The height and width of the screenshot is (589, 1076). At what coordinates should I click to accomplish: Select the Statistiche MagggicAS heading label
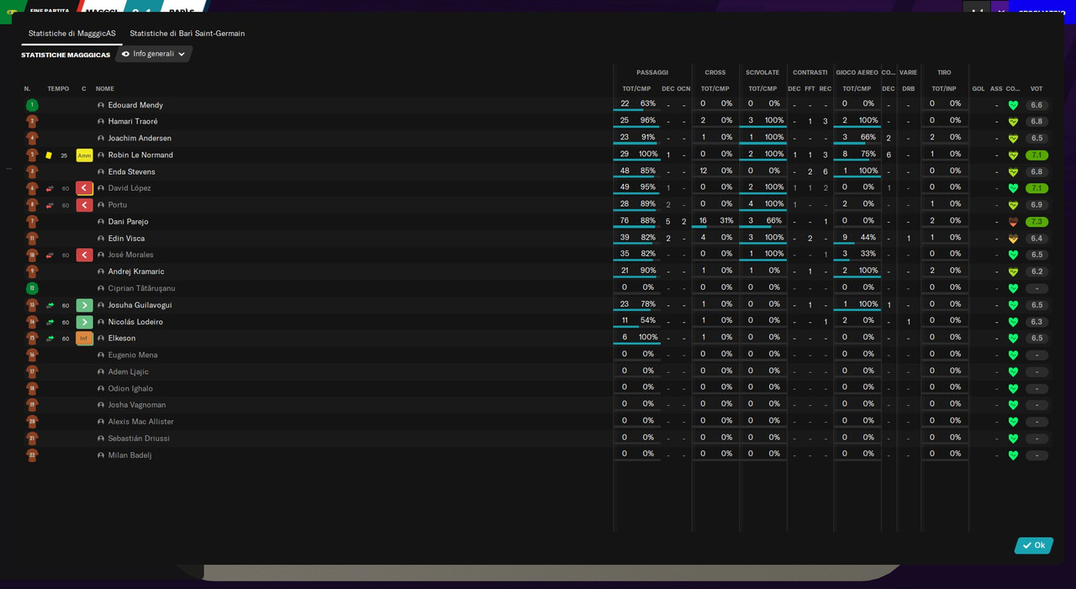[66, 55]
